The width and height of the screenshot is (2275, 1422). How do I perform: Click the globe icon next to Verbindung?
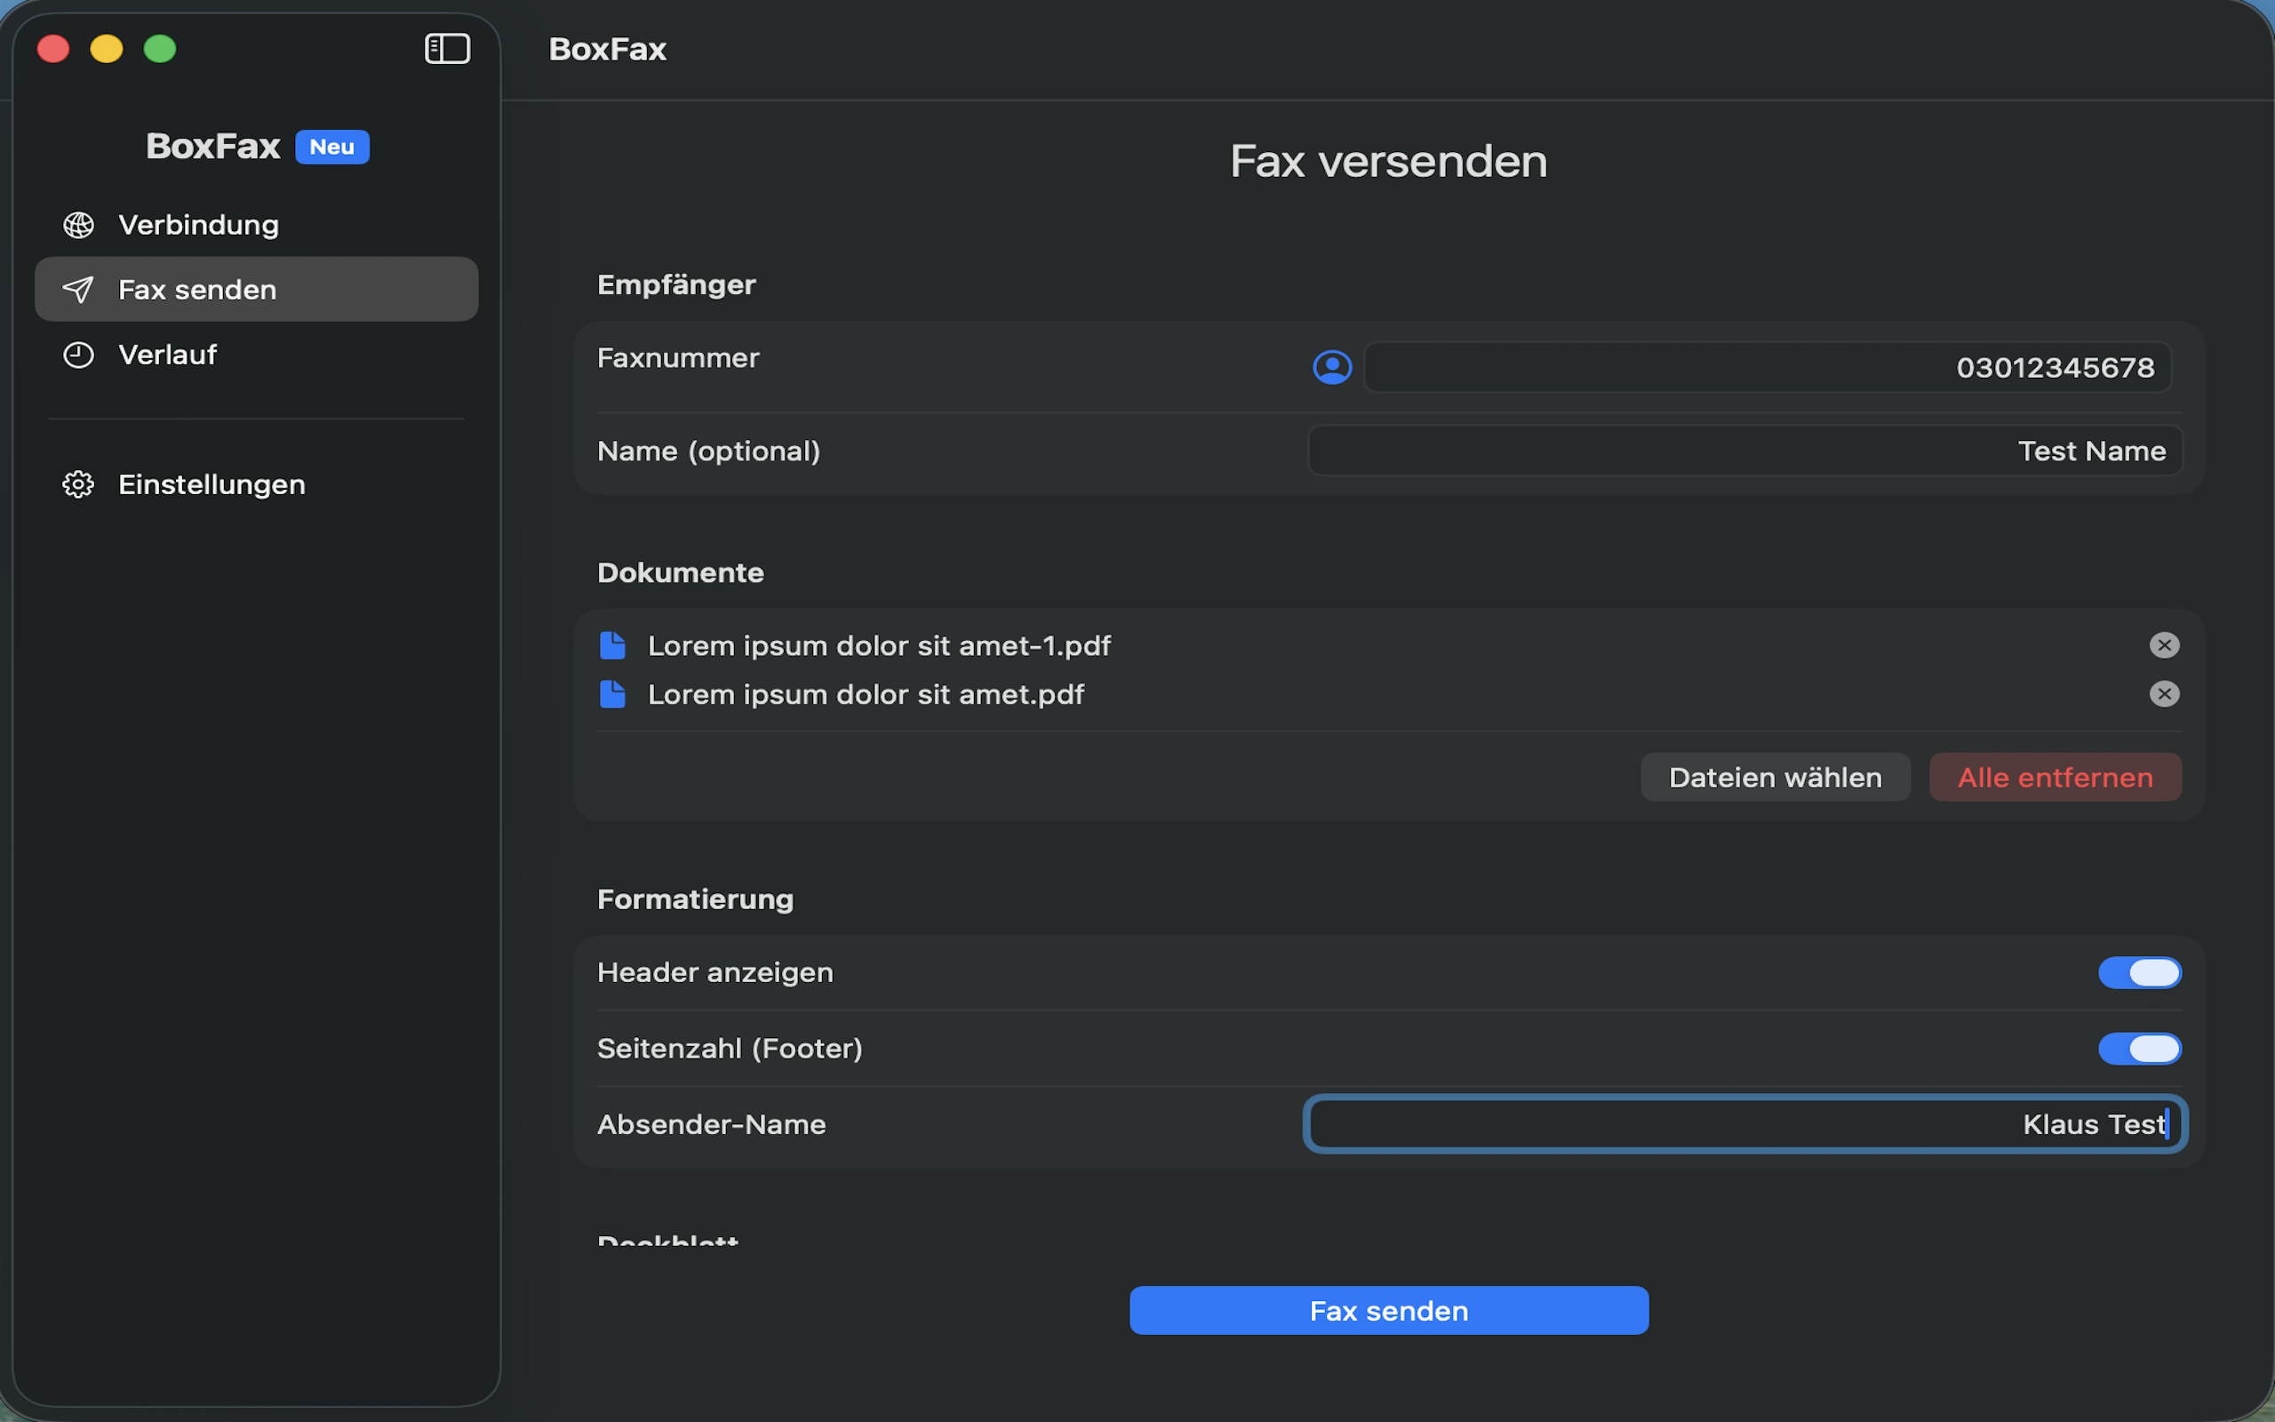coord(78,225)
